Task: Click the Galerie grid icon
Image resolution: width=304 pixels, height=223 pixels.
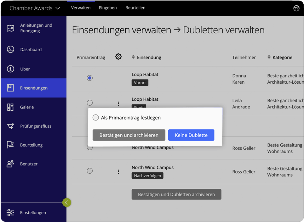Action: tap(10, 107)
